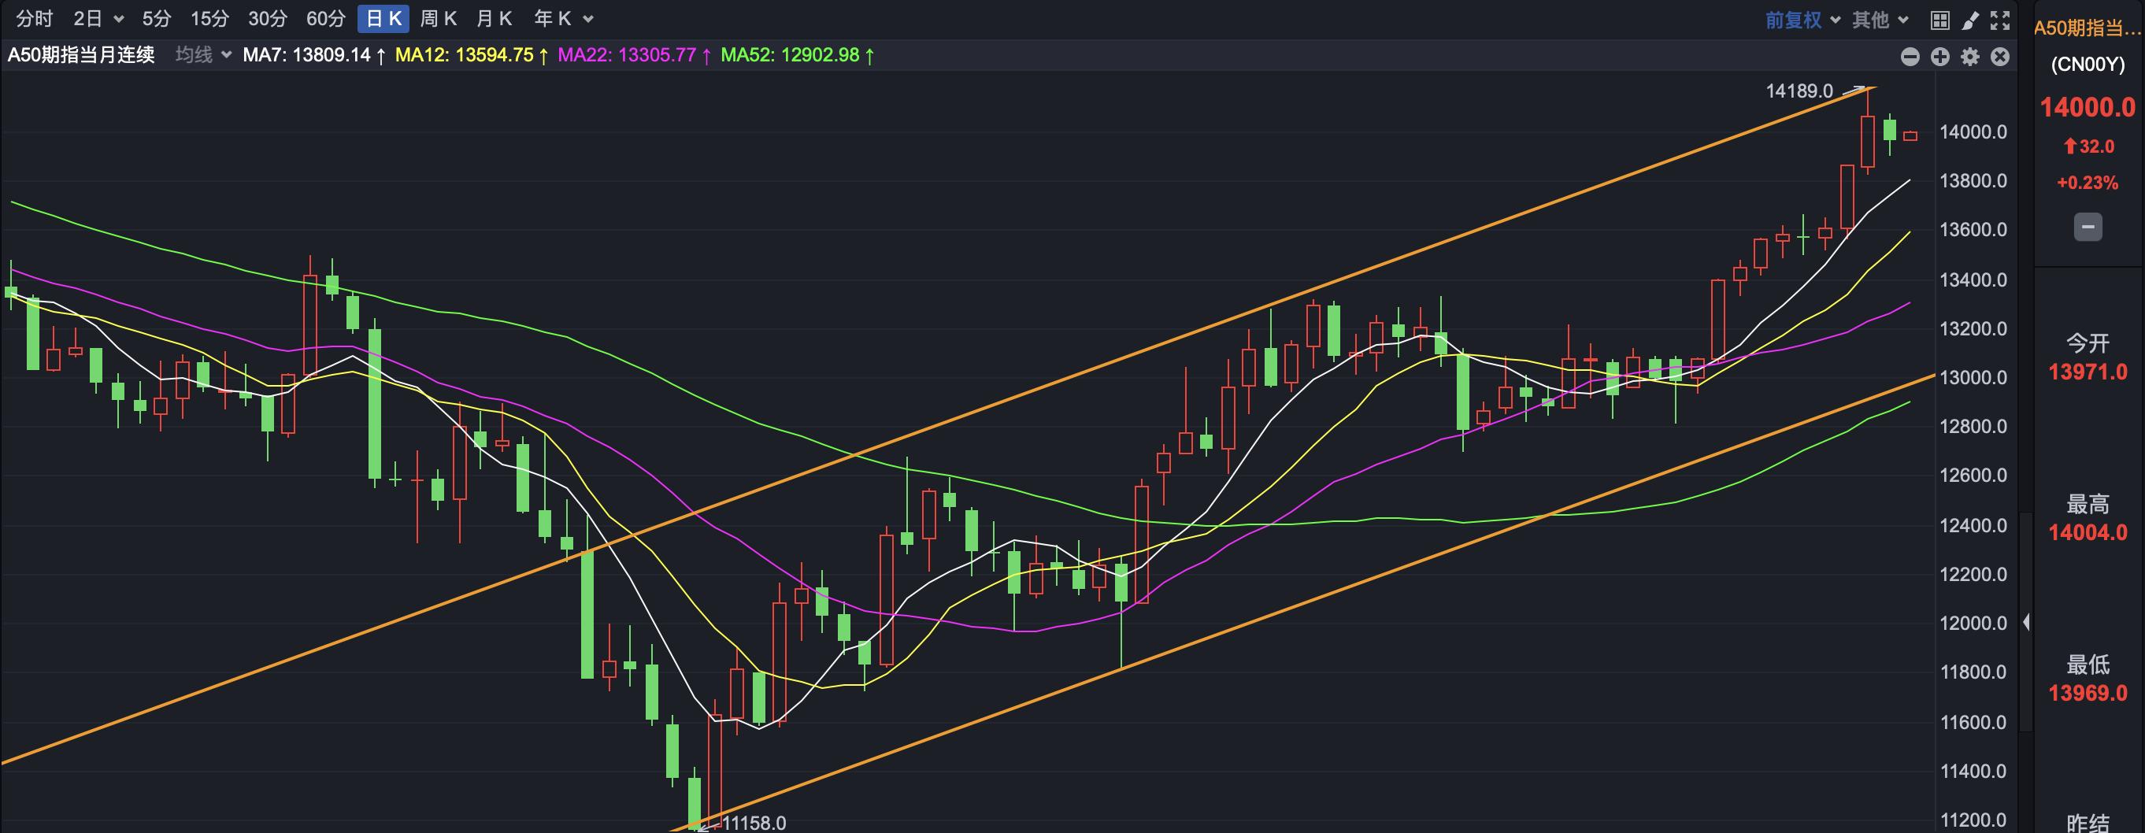Click the grey minus button below +0.23%

(x=2088, y=226)
